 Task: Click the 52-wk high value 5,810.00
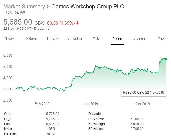[x=136, y=124]
